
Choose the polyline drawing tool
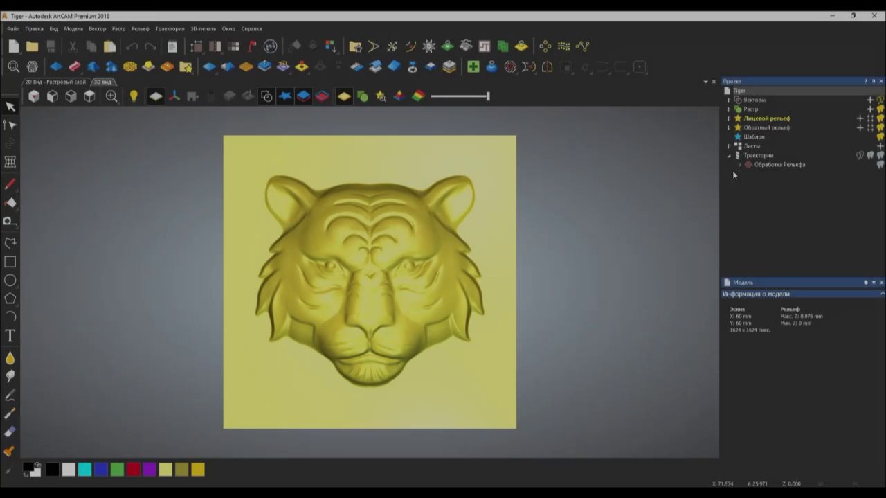coord(10,243)
